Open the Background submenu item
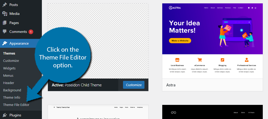 (12, 90)
